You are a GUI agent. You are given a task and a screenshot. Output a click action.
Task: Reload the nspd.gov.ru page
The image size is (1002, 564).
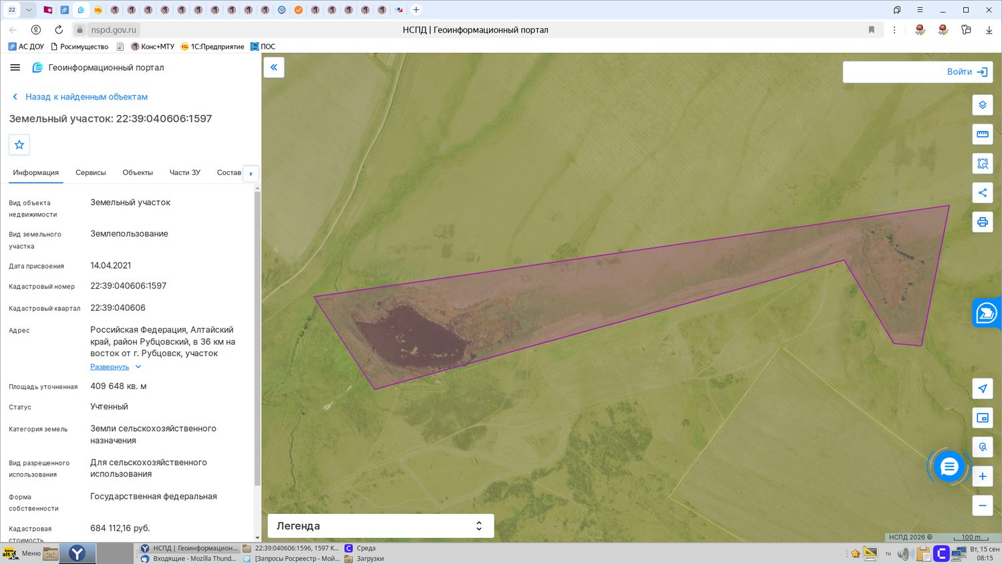[x=59, y=30]
